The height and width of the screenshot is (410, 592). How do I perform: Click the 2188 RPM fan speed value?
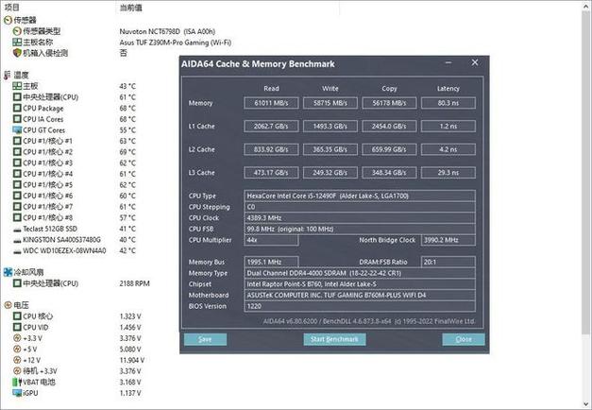[134, 283]
